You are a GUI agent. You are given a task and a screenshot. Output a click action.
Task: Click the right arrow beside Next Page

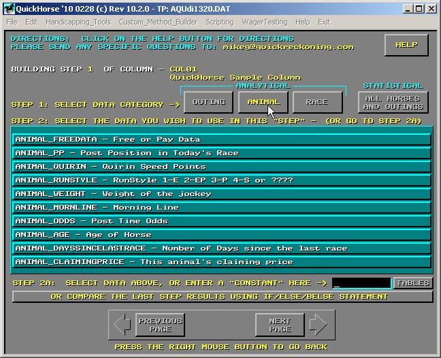tap(318, 325)
